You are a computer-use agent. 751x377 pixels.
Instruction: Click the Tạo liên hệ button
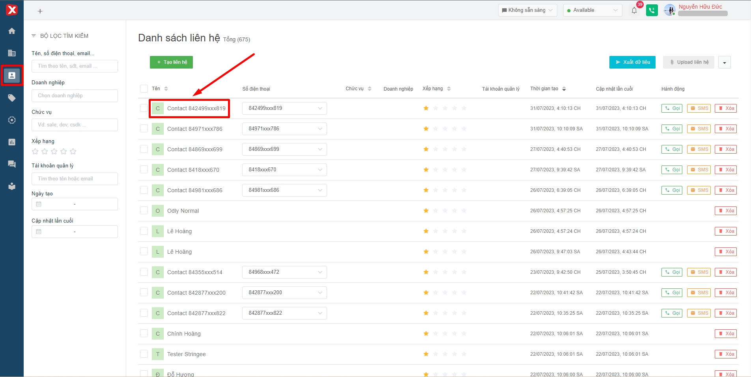(x=171, y=62)
